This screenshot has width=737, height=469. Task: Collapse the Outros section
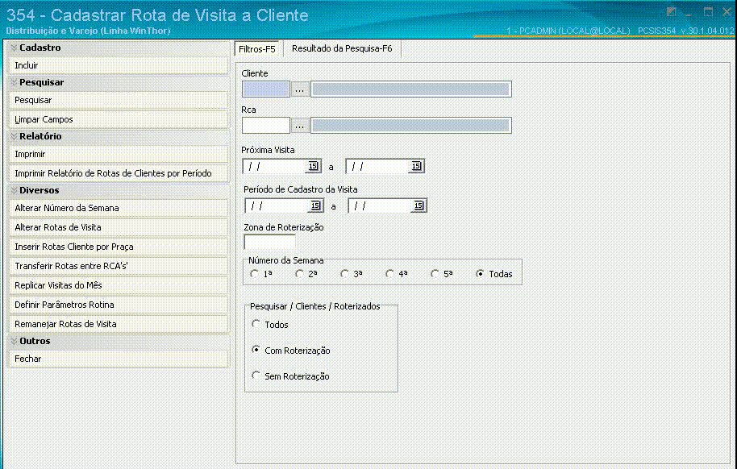coord(14,342)
